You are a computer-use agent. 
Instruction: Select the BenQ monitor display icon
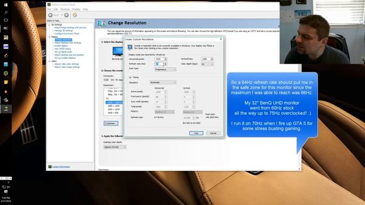pyautogui.click(x=117, y=51)
